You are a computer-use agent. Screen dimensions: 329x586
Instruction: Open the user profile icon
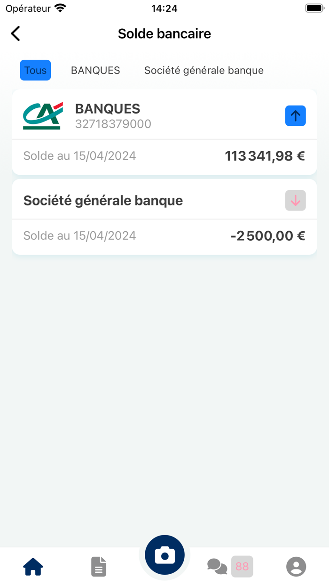click(x=296, y=567)
